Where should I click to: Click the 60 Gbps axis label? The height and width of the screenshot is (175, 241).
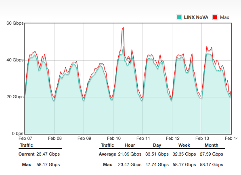(x=15, y=23)
